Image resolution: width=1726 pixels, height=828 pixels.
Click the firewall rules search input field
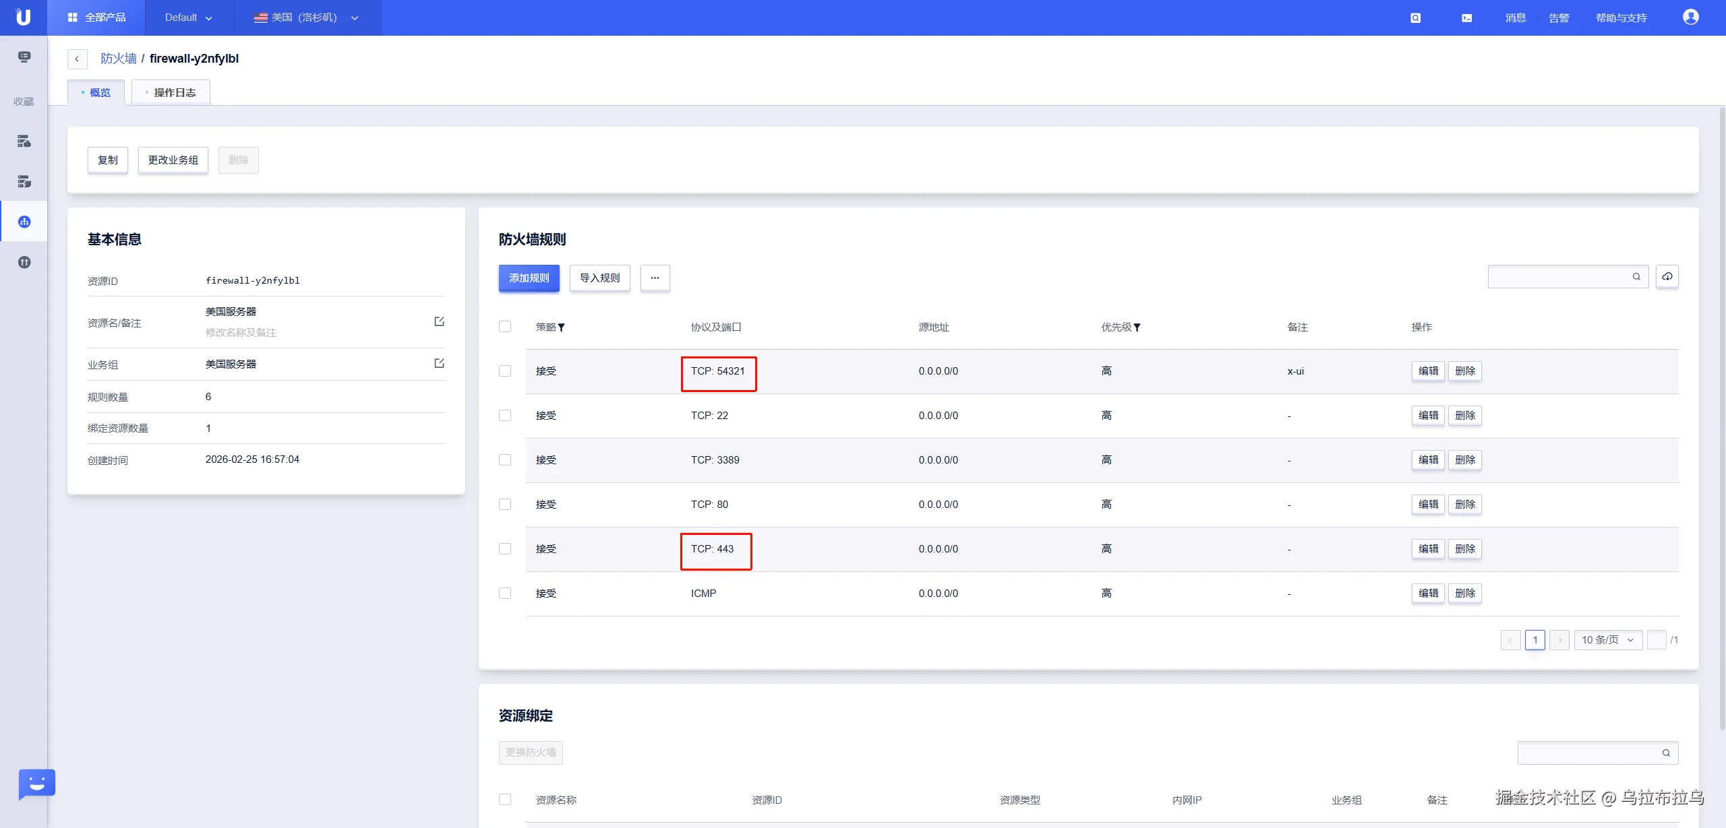(x=1559, y=277)
